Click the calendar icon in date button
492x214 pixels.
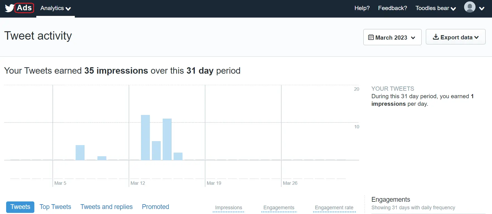point(371,37)
